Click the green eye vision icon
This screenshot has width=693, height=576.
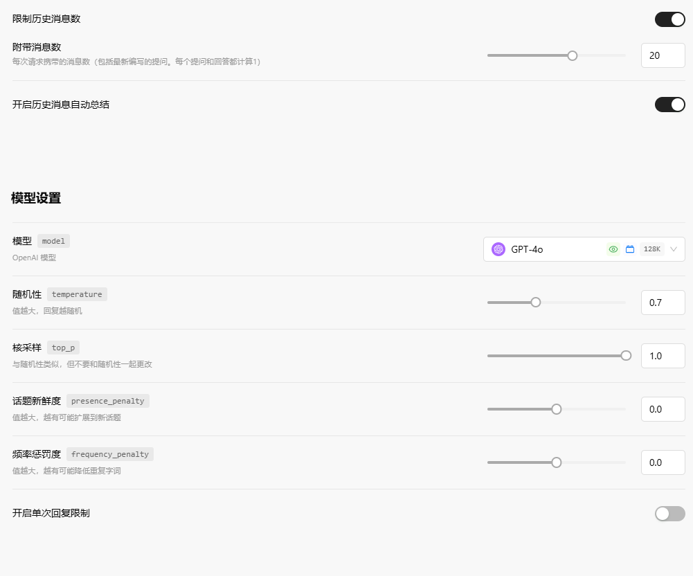(613, 249)
